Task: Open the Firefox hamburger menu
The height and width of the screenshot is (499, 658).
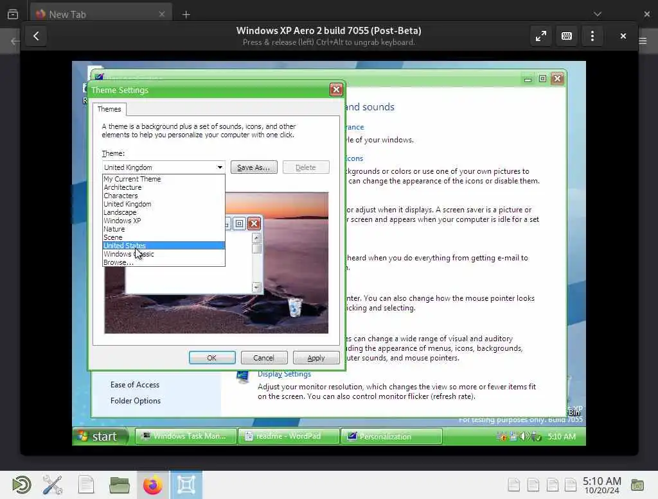Action: [x=643, y=41]
